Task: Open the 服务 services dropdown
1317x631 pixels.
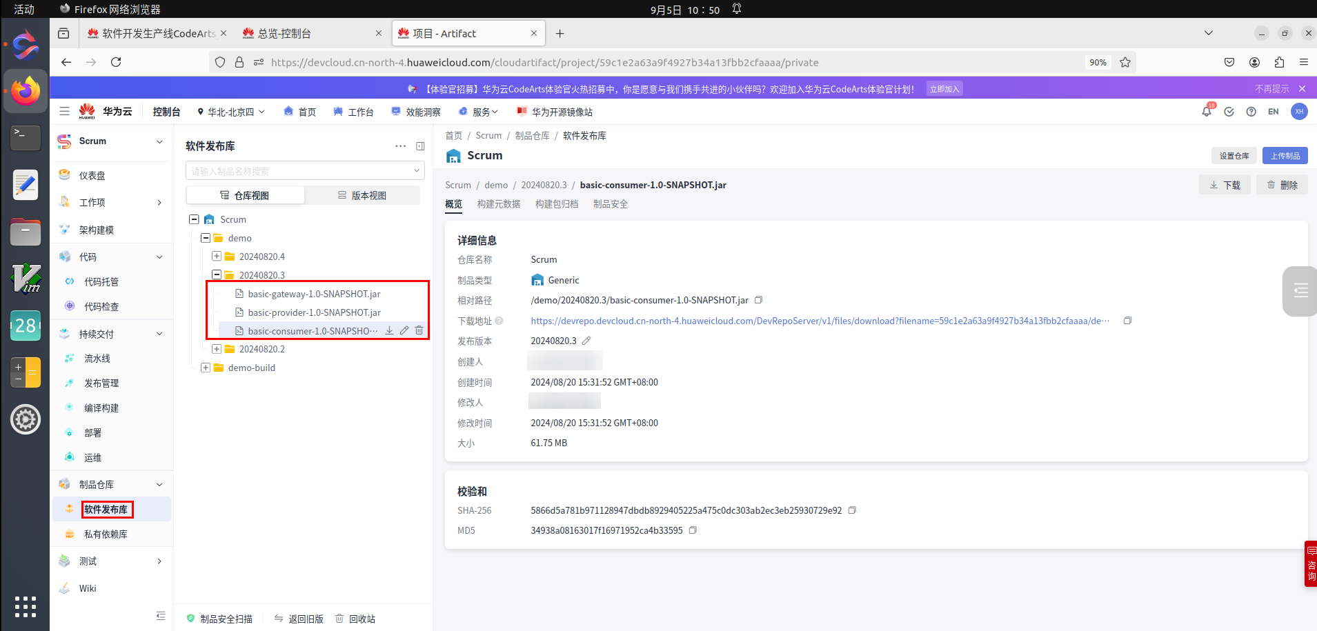Action: (479, 112)
